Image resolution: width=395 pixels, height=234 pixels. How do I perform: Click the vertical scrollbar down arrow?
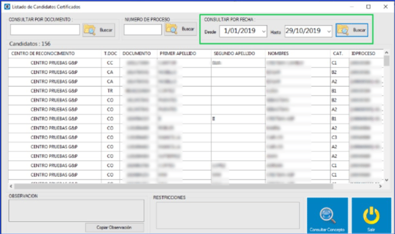click(386, 180)
